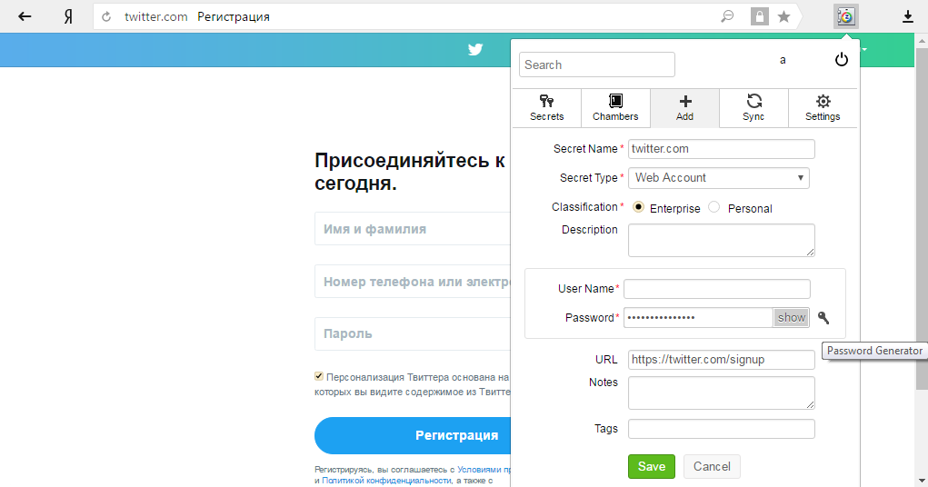Click the URL field

tap(721, 360)
